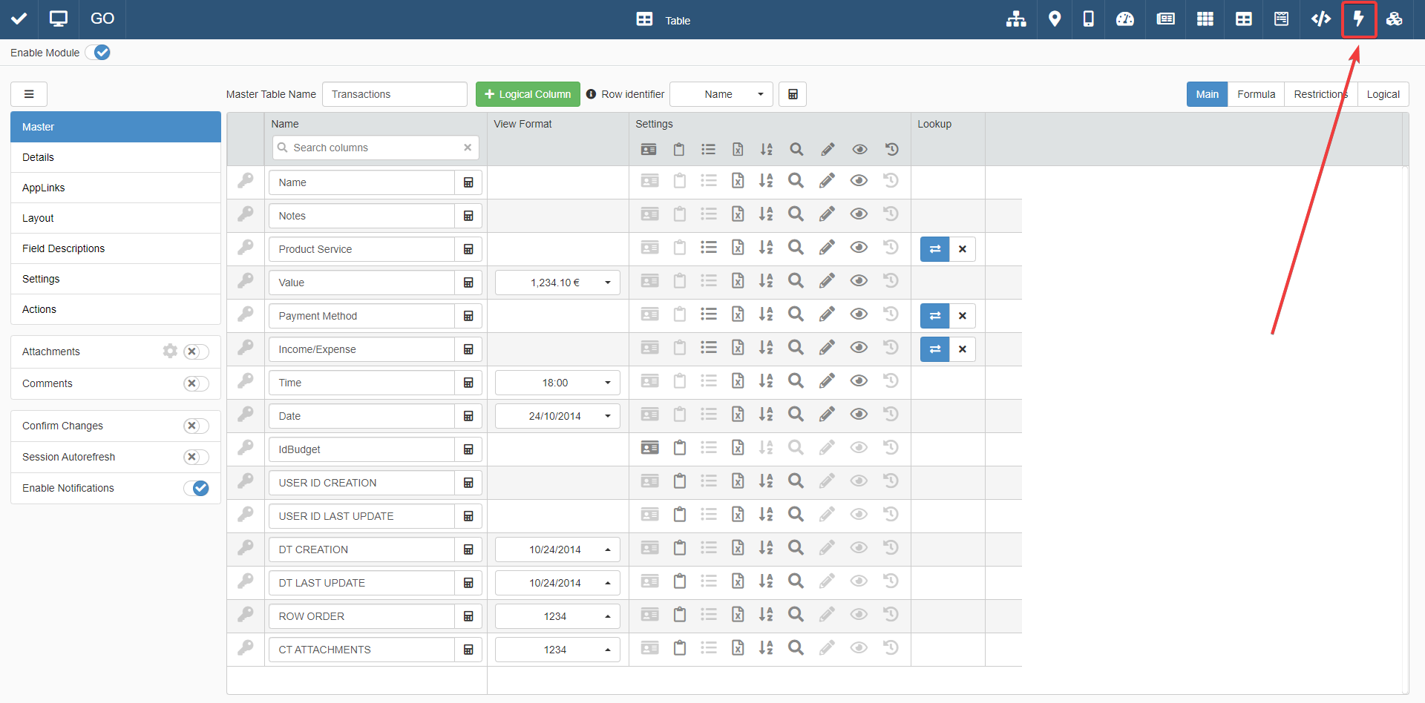Switch to the Formula tab
The height and width of the screenshot is (703, 1425).
point(1256,94)
